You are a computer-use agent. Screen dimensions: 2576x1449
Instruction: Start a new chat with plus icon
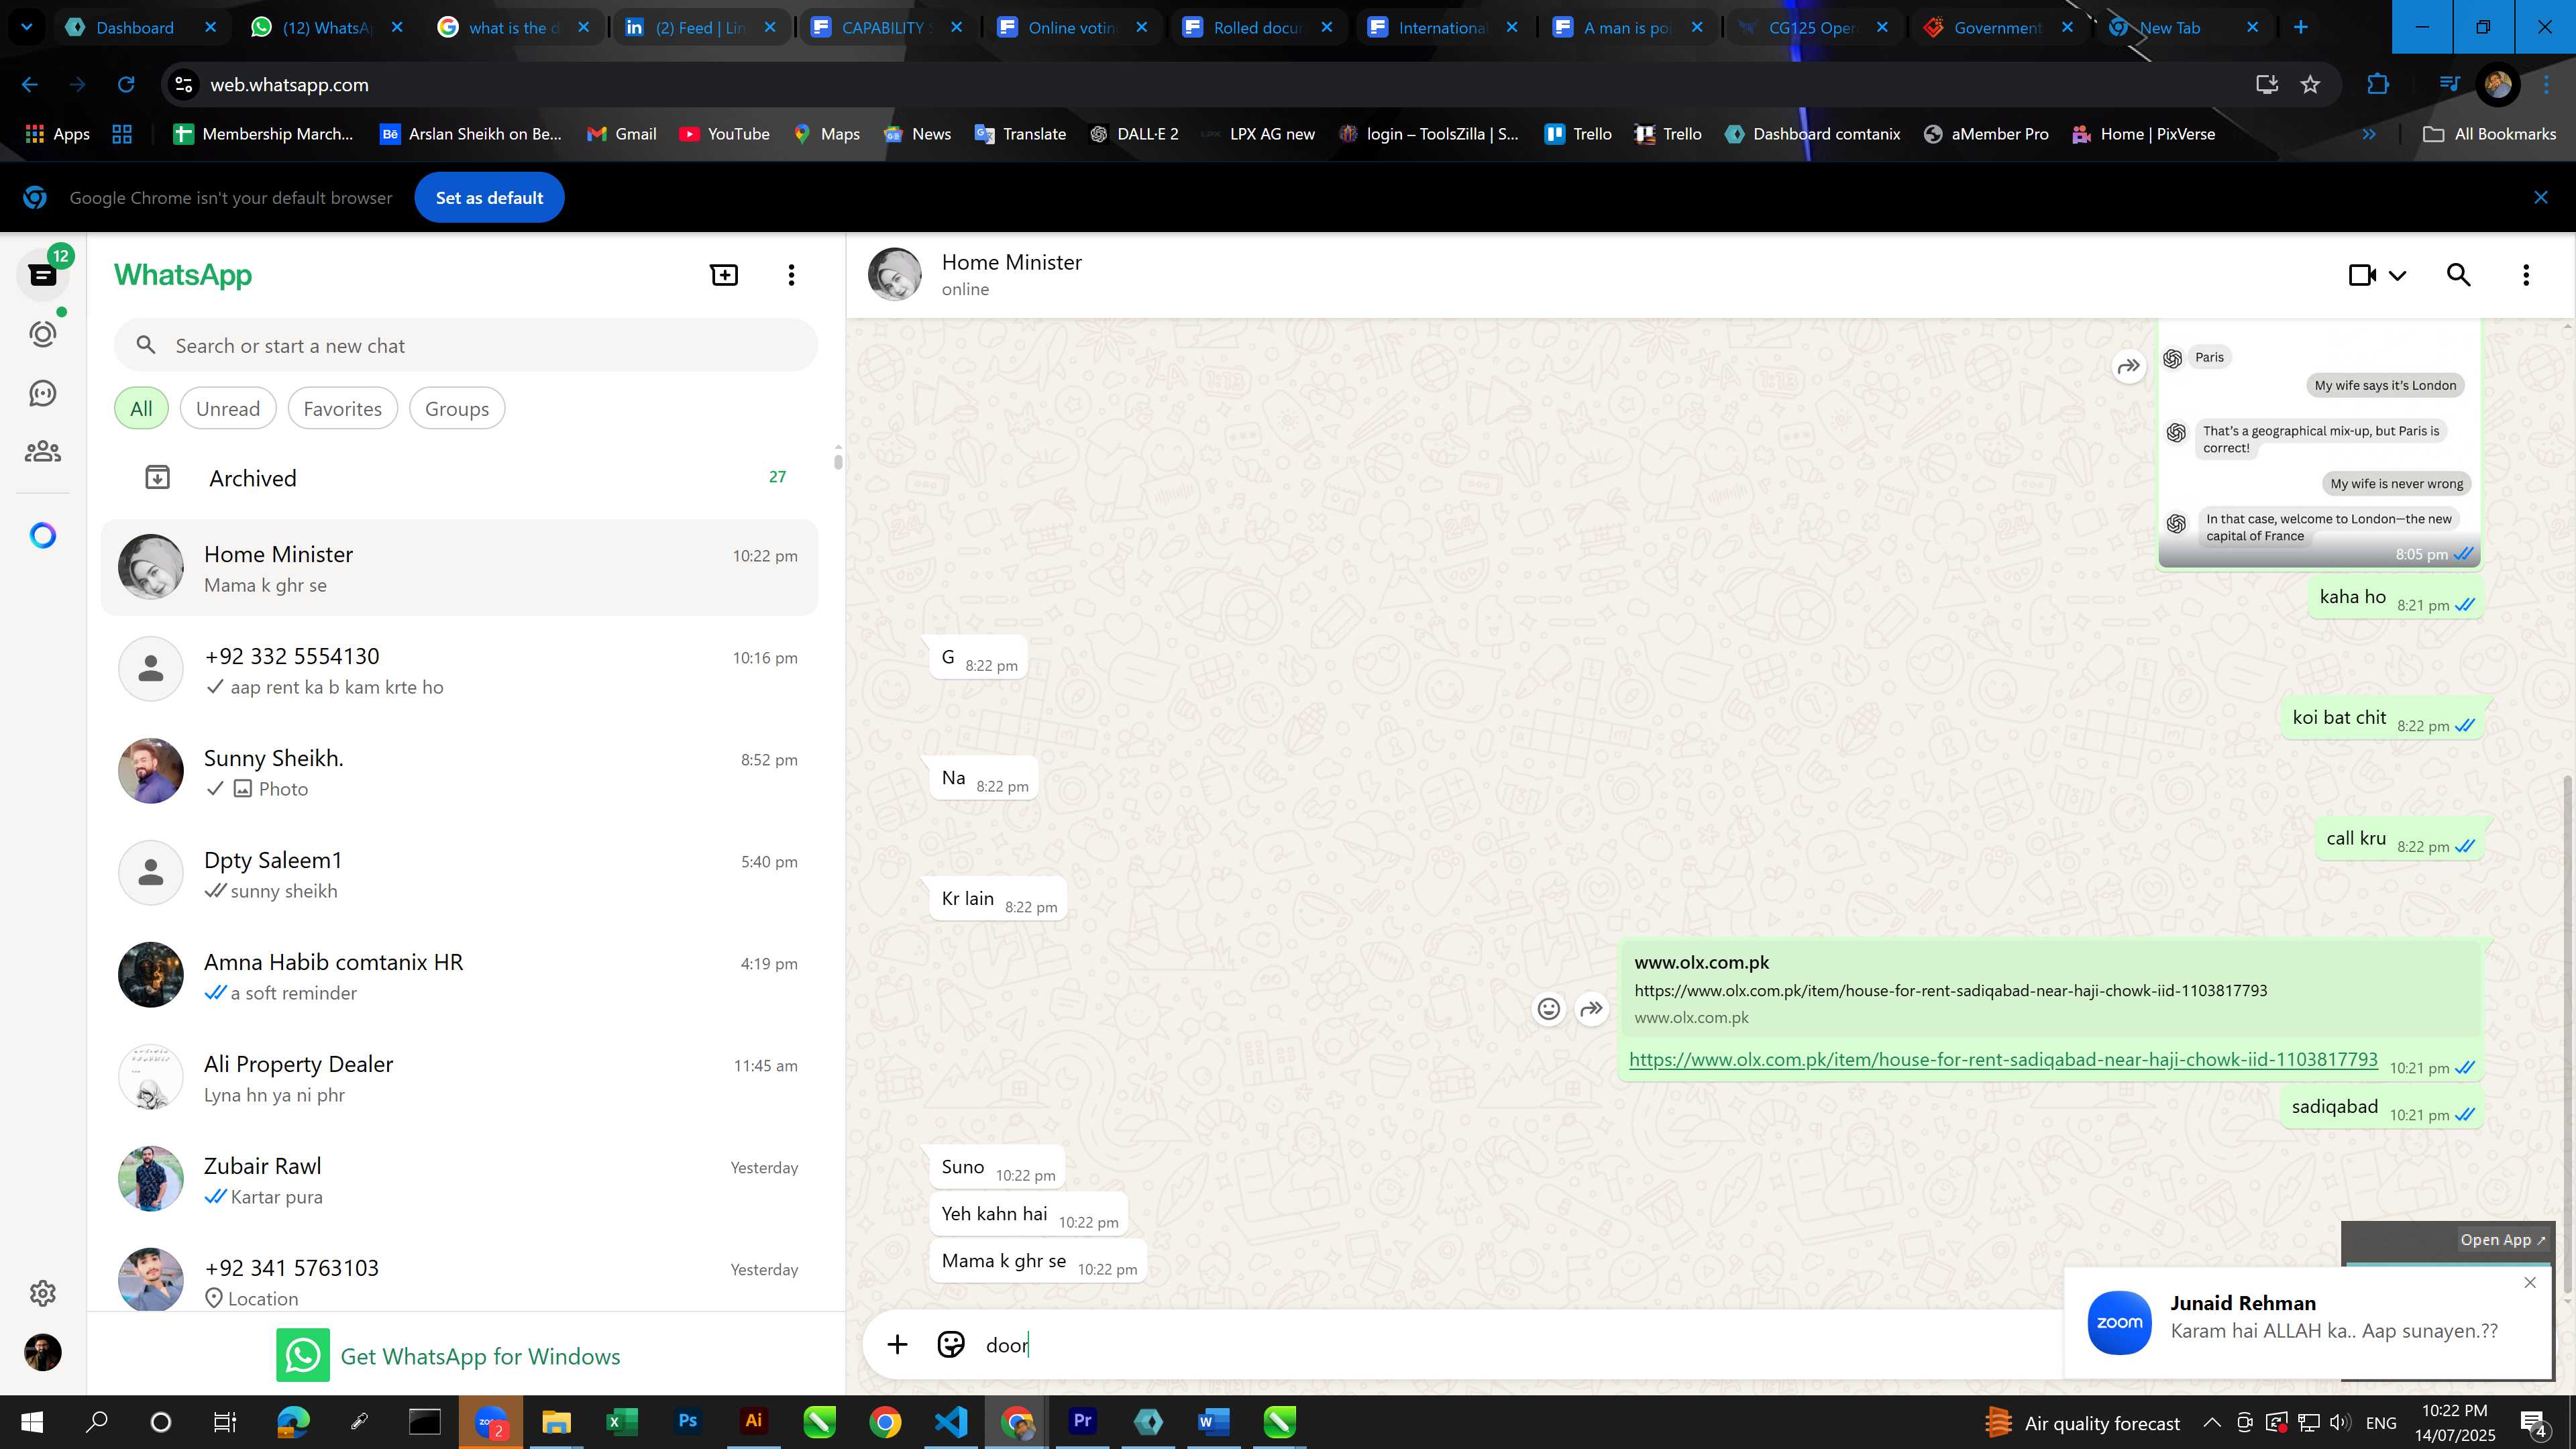coord(724,275)
